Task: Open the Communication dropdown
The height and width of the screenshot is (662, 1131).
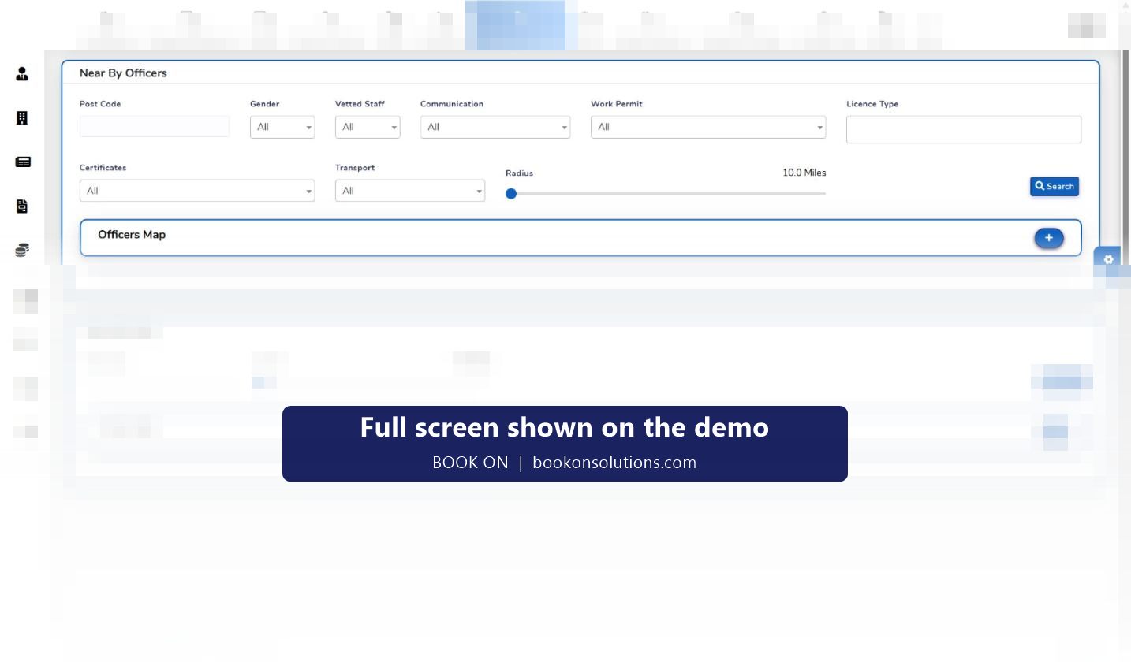Action: (x=495, y=127)
